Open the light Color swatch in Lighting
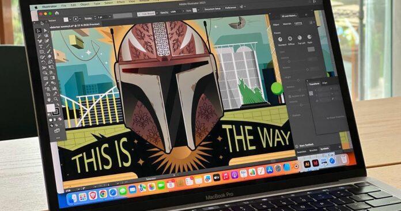Image resolution: width=401 pixels, height=211 pixels. click(x=311, y=49)
